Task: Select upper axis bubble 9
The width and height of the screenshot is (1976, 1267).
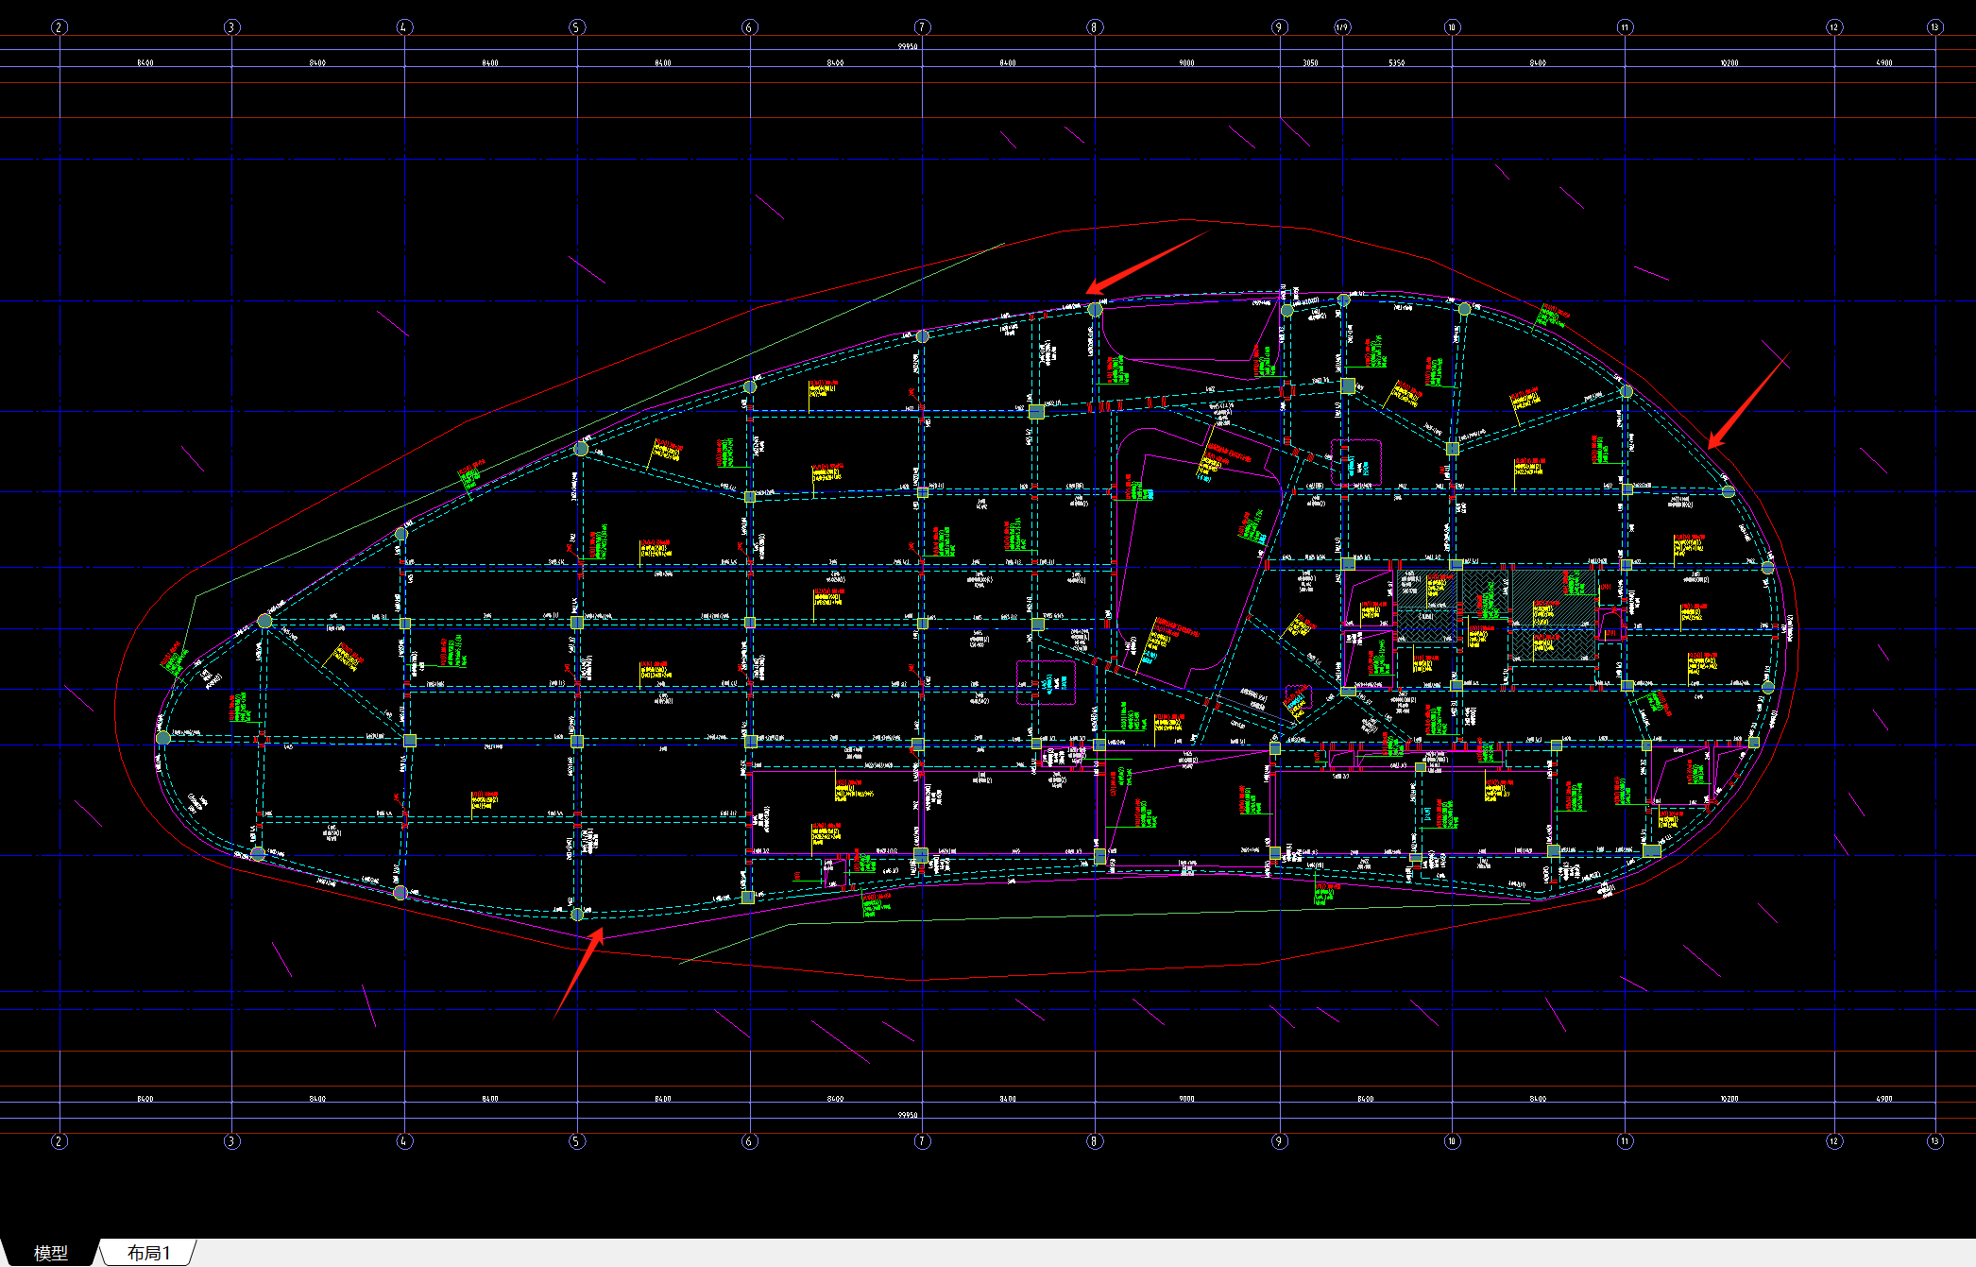Action: (1280, 27)
